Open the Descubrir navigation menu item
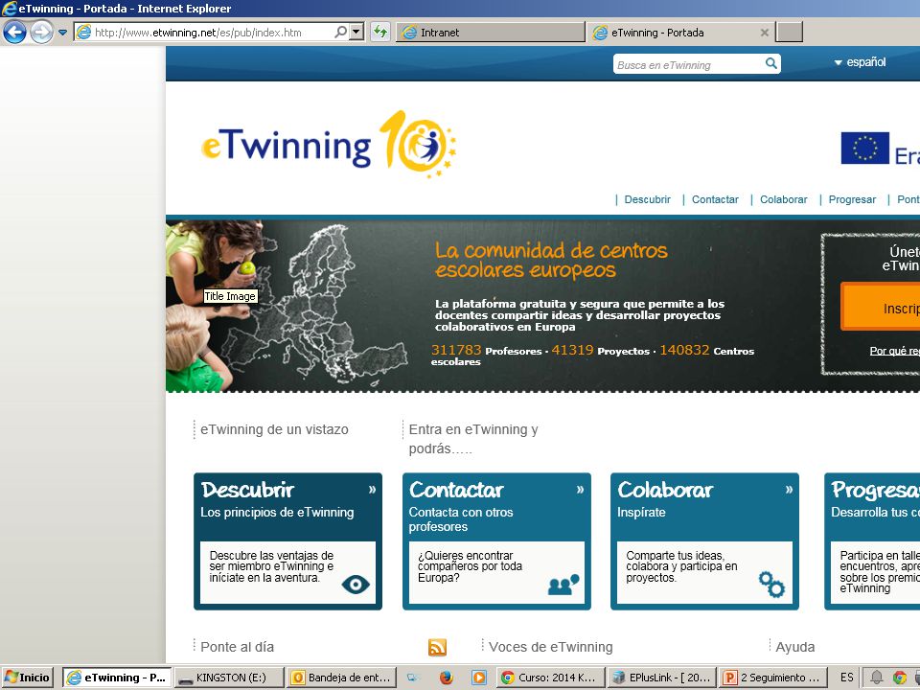This screenshot has height=690, width=920. [x=647, y=199]
